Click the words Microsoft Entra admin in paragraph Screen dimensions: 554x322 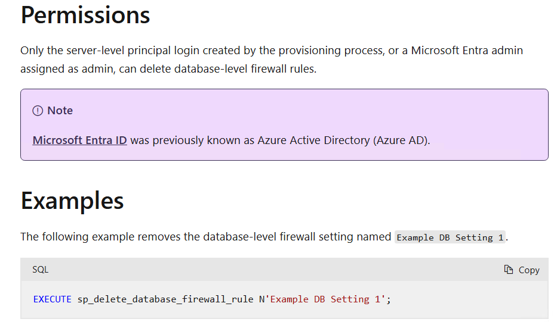click(x=467, y=51)
